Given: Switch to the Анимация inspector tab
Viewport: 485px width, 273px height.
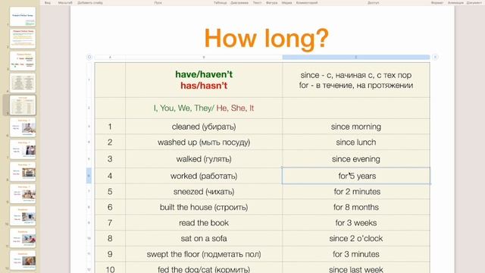Looking at the screenshot, I should click(455, 2).
